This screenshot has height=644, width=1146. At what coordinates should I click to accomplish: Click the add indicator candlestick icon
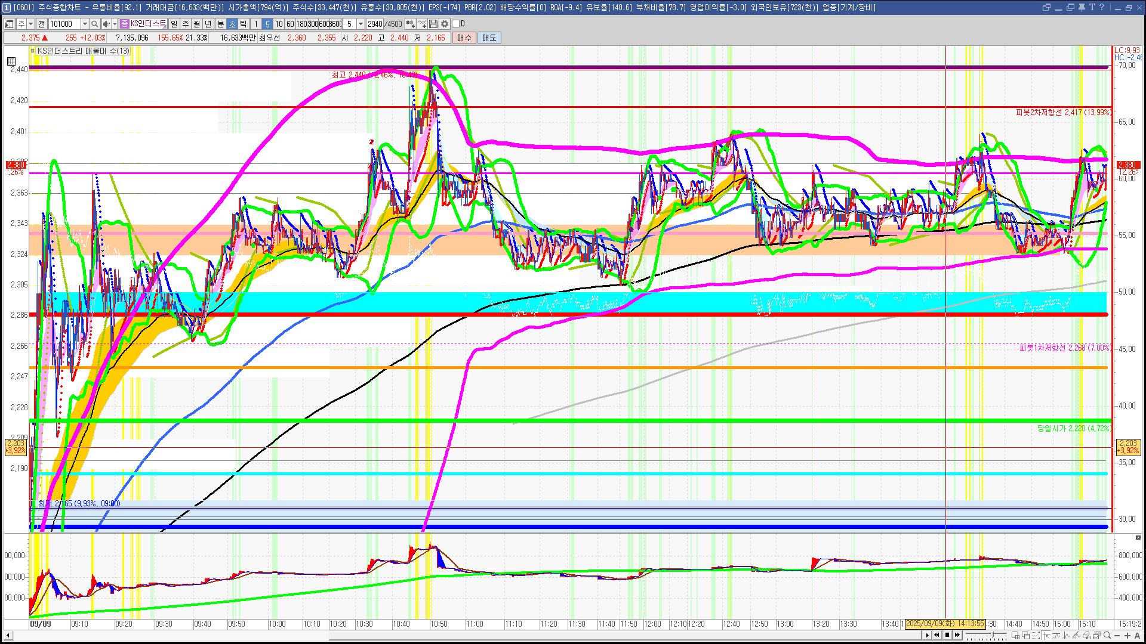pyautogui.click(x=411, y=24)
